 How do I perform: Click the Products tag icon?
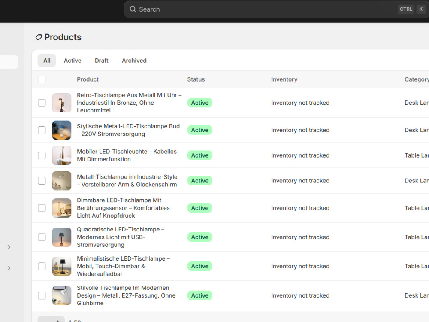[x=39, y=37]
